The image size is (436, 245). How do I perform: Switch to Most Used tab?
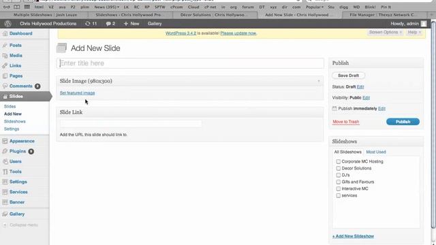pyautogui.click(x=376, y=152)
